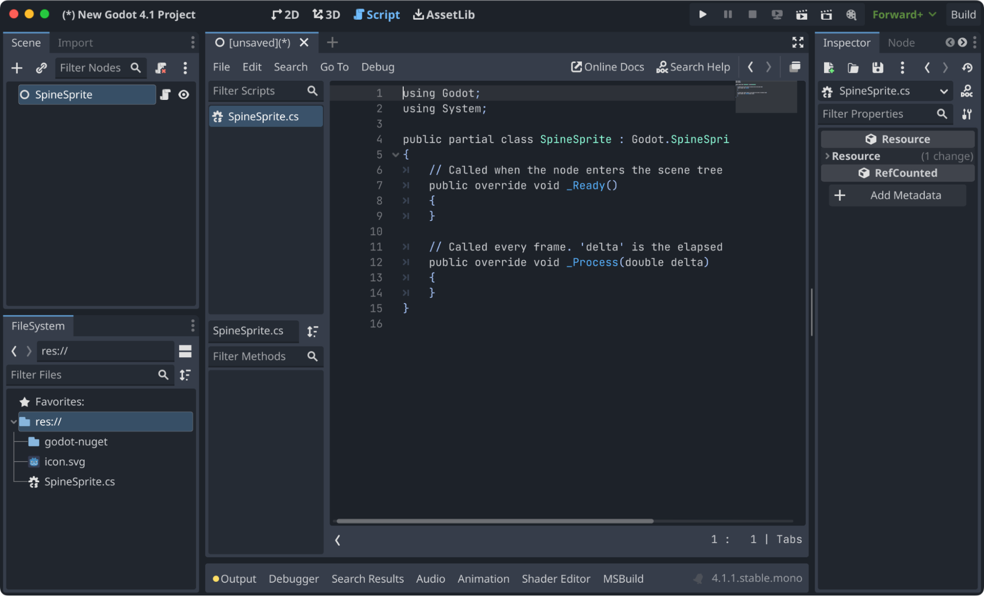Click the Movie Maker mode icon
The image size is (984, 596).
click(851, 14)
